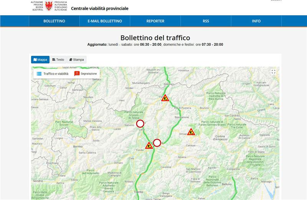Open the Stampa print view
The image size is (307, 200).
76,60
